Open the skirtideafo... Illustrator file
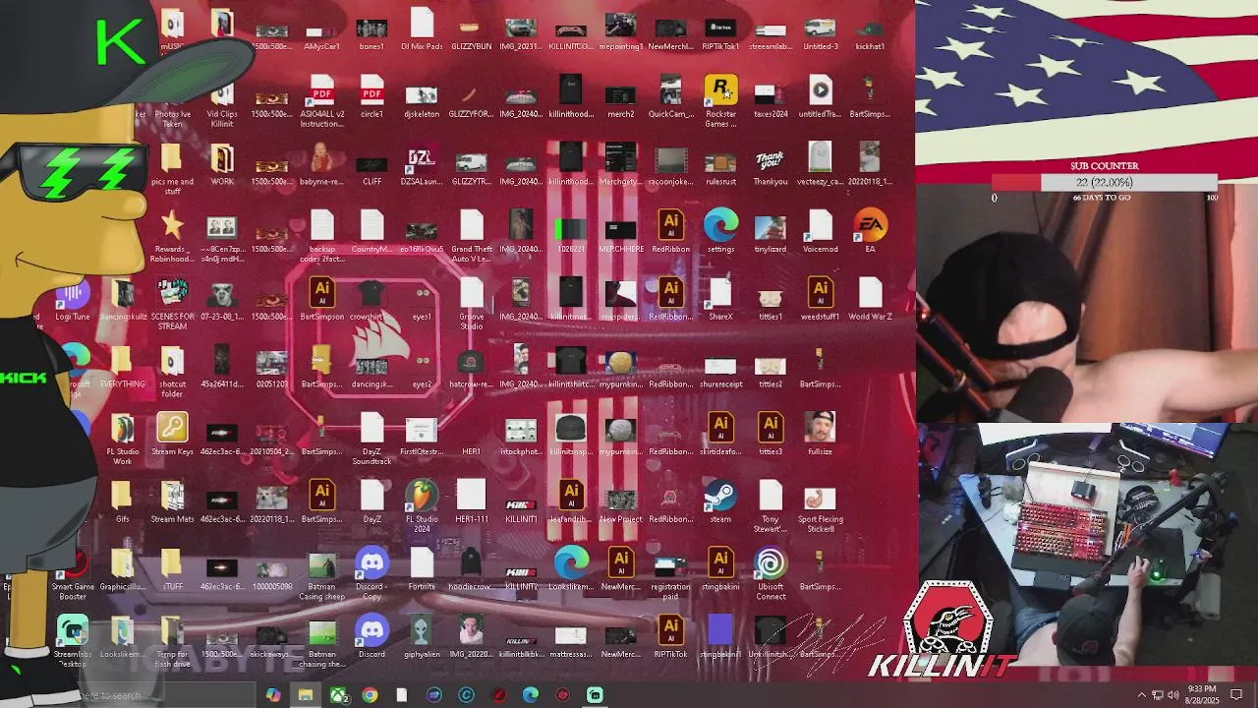This screenshot has height=708, width=1258. click(720, 428)
